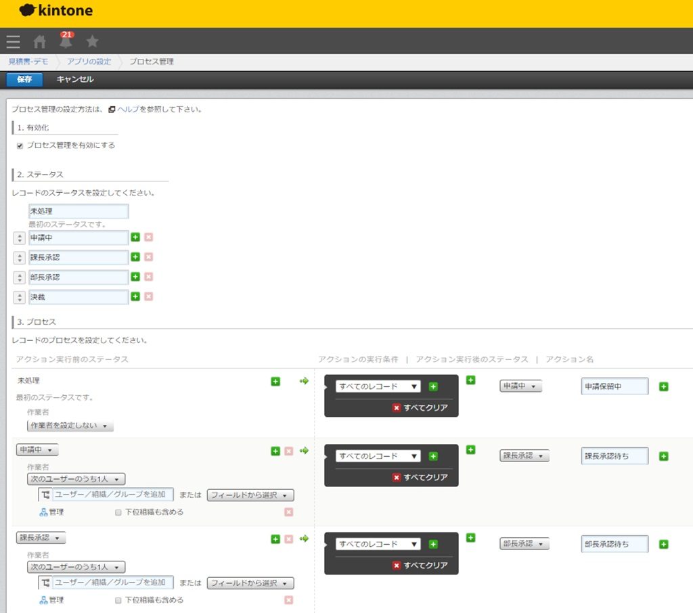Open the 作業者を設定しない dropdown
Screen dimensions: 693x613
pyautogui.click(x=70, y=426)
